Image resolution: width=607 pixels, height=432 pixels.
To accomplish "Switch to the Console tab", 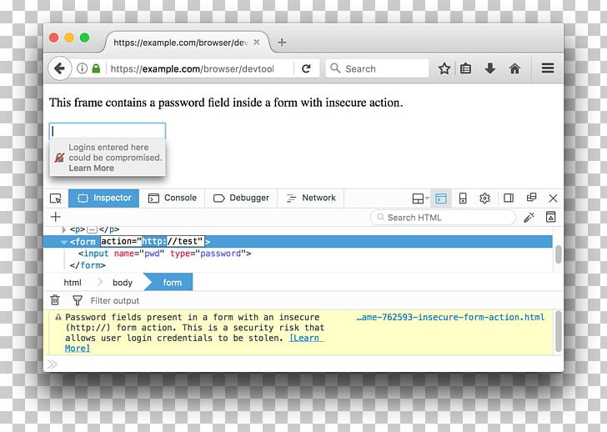I will coord(173,198).
